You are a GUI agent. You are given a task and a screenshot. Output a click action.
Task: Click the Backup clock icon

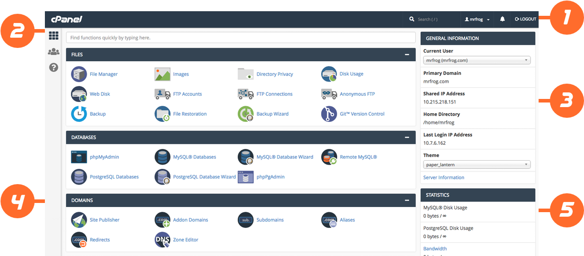pos(79,114)
